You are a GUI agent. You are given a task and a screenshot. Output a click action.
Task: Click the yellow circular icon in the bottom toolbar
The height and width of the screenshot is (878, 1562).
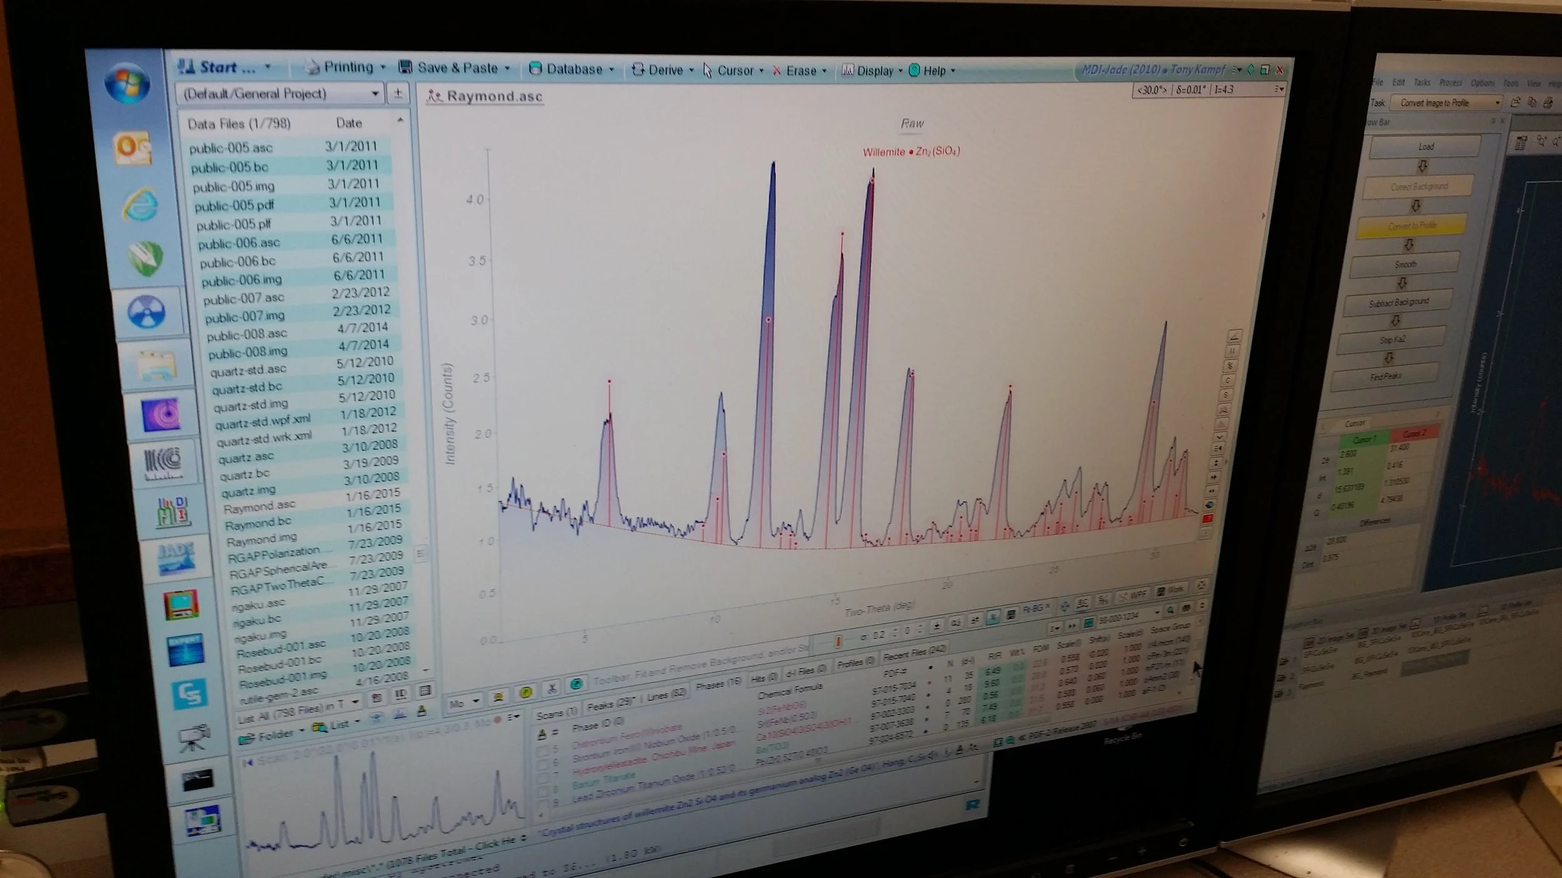[526, 692]
